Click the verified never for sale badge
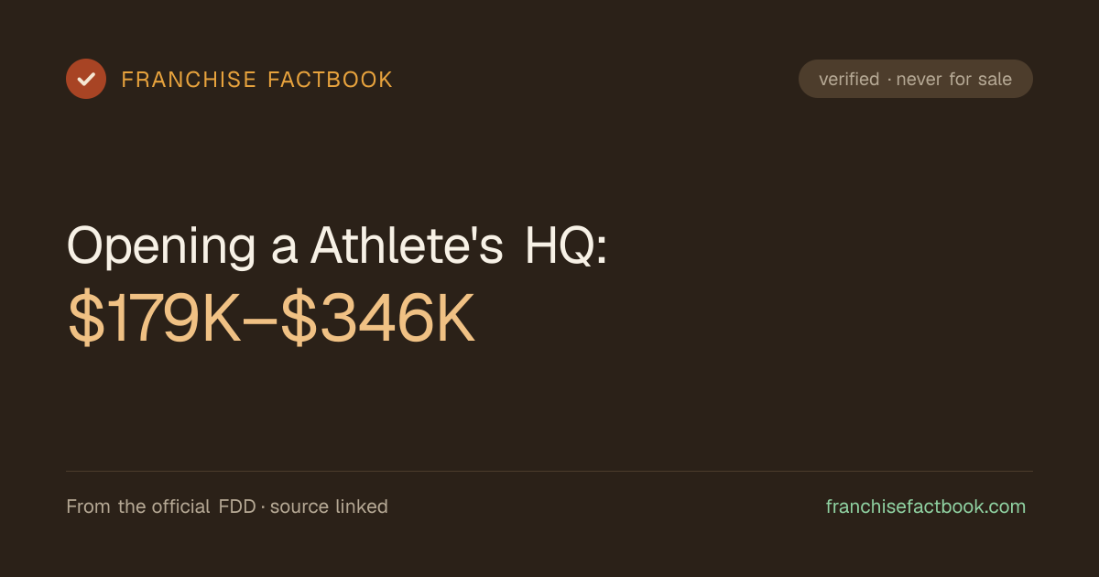The image size is (1099, 577). (x=916, y=79)
